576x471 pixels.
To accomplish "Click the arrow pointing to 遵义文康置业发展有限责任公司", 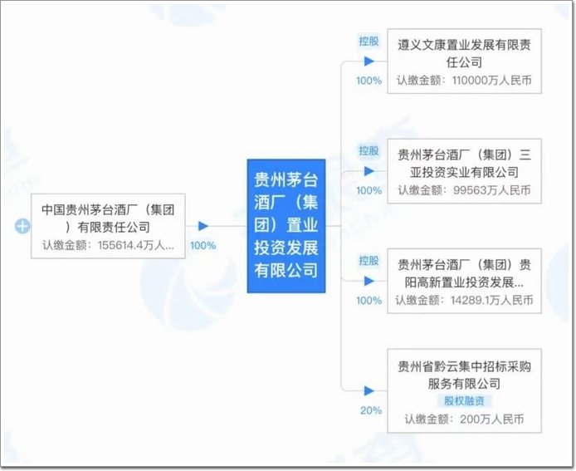I will pyautogui.click(x=369, y=61).
